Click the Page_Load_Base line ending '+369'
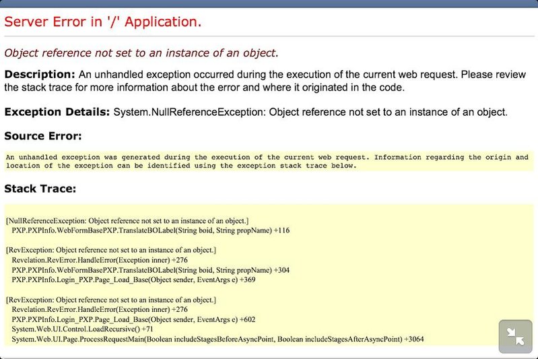Viewport: 538px width, 359px height. point(133,280)
